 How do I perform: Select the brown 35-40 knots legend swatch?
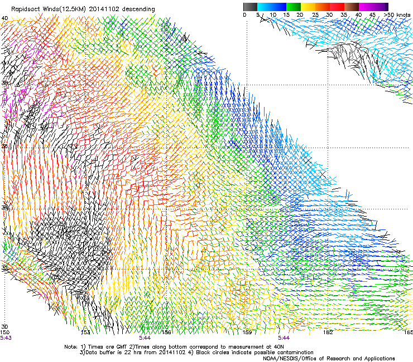point(352,7)
